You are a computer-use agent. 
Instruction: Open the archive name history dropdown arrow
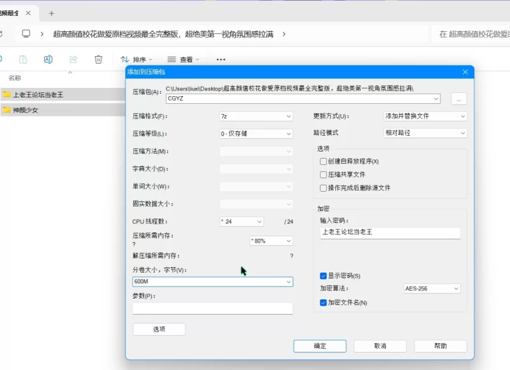(x=436, y=99)
